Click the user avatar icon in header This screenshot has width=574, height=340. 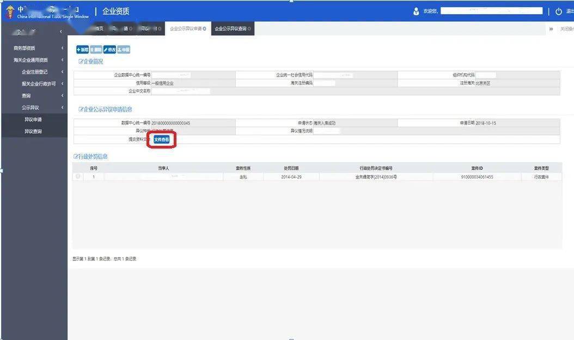tap(416, 11)
